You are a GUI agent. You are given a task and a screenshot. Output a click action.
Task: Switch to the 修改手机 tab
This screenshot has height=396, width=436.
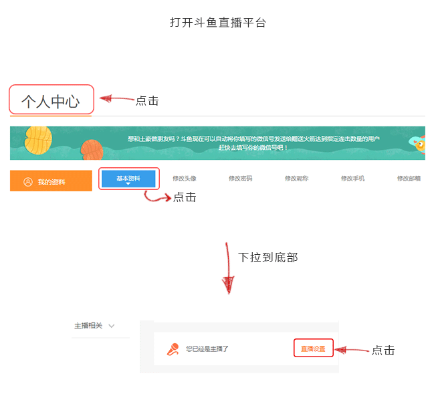(353, 178)
